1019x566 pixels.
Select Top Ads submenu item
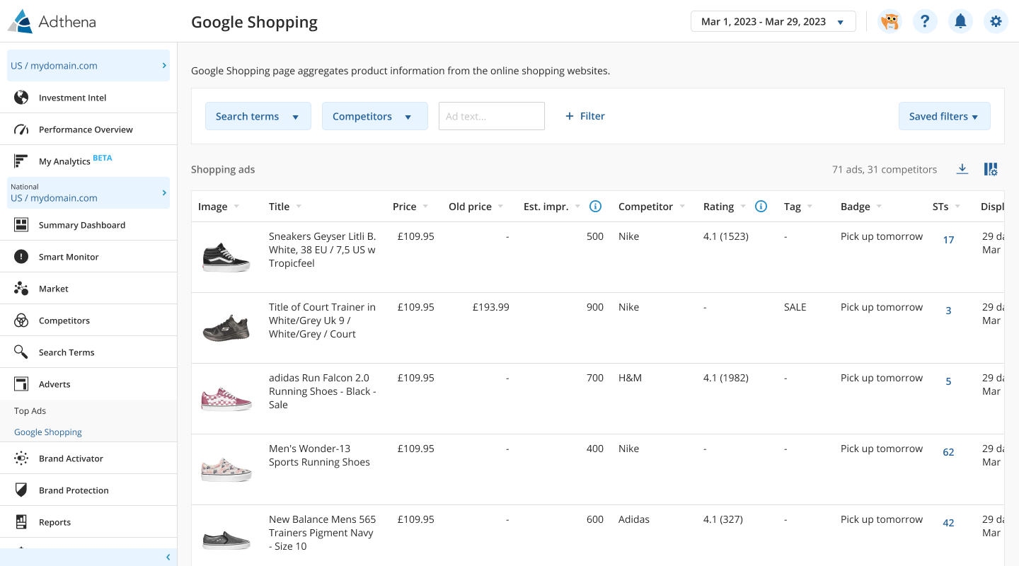(30, 411)
